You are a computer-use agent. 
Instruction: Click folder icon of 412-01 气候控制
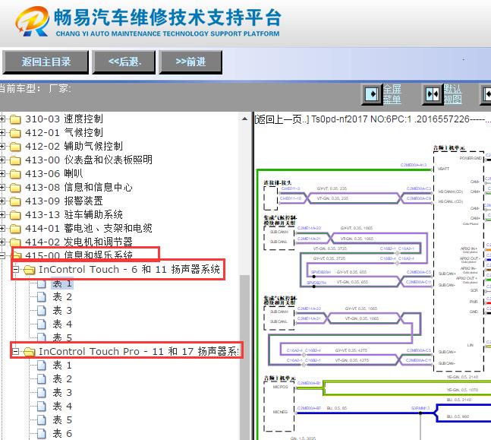click(x=15, y=133)
